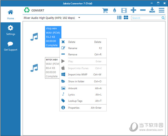Choose Lookup Tags from the context menu
The width and height of the screenshot is (168, 136).
coord(83,101)
